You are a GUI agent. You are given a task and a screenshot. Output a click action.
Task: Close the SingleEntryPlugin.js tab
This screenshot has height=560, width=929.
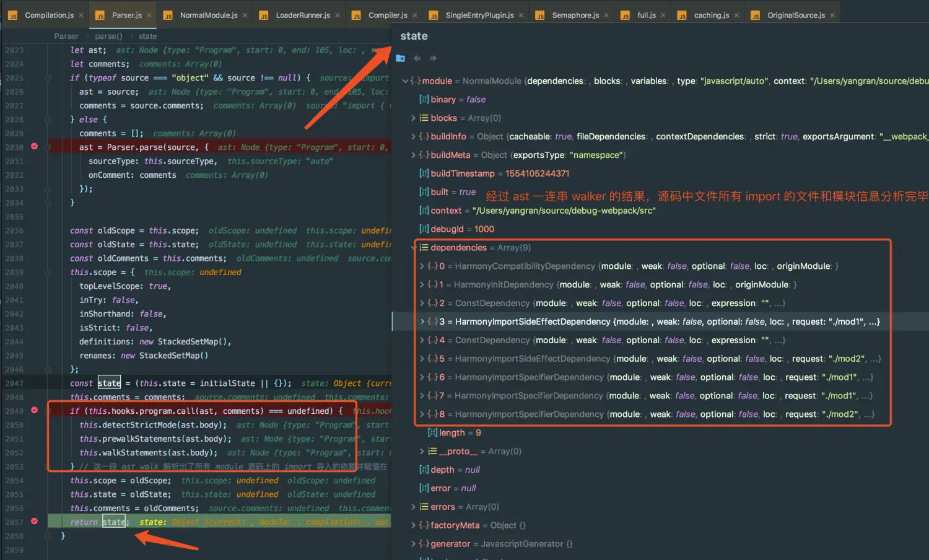click(x=521, y=15)
